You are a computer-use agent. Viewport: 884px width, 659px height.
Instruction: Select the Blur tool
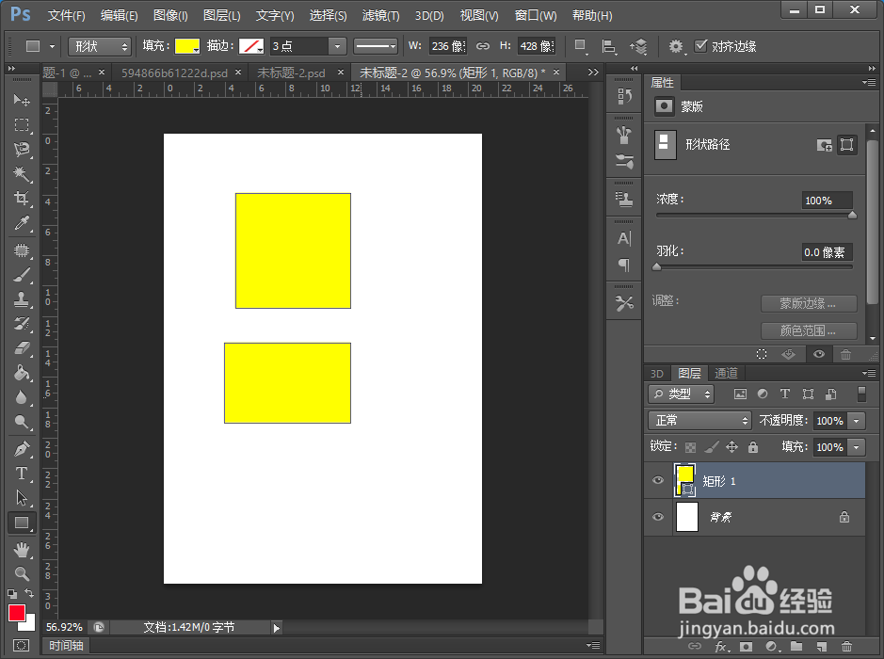coord(22,397)
